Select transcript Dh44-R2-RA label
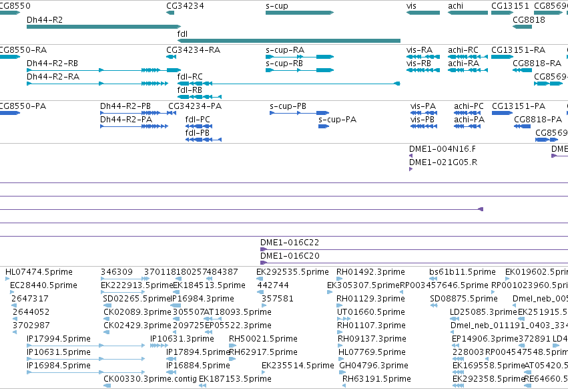The image size is (568, 389). pos(53,77)
